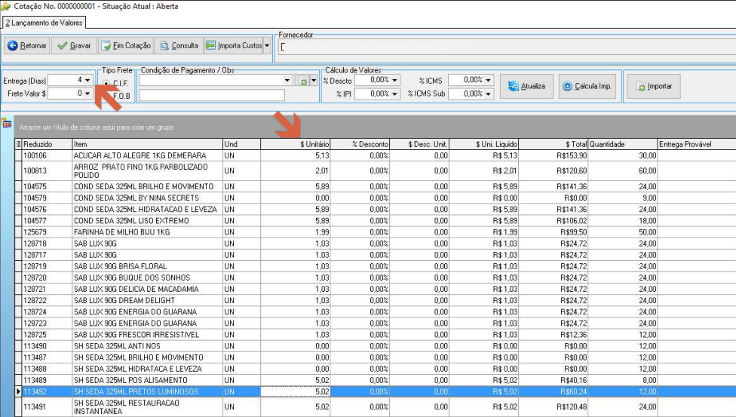Select SH SEDA 325ML RESTAURACAO INSTANTANEA row

375,406
